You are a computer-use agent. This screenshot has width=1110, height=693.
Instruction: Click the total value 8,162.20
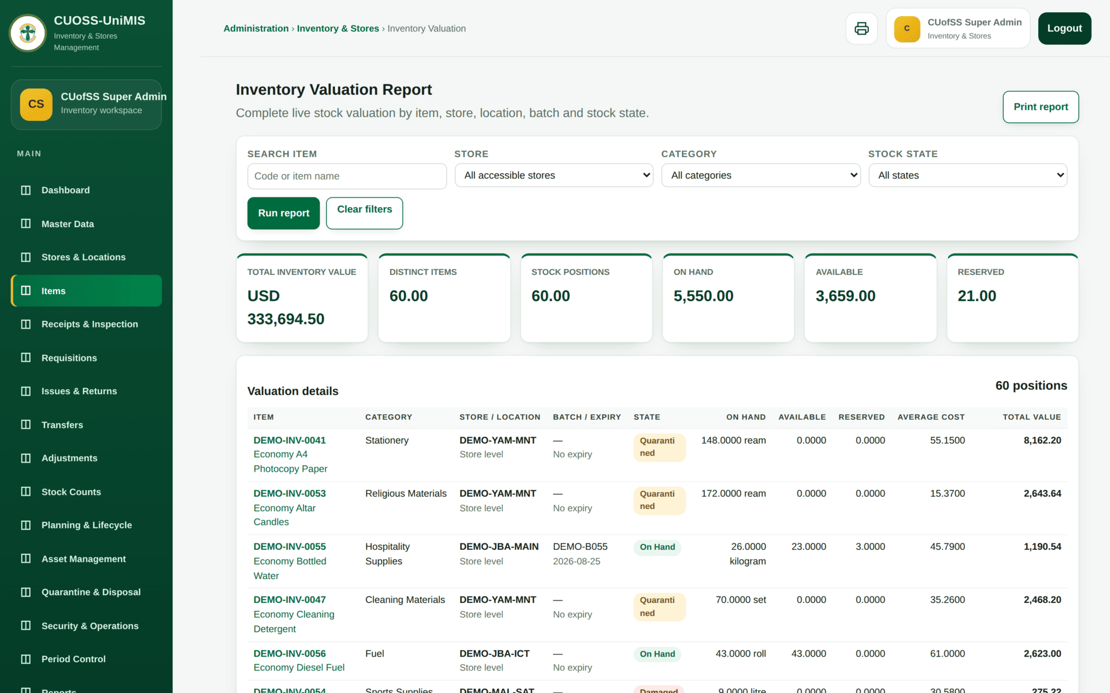click(1042, 440)
